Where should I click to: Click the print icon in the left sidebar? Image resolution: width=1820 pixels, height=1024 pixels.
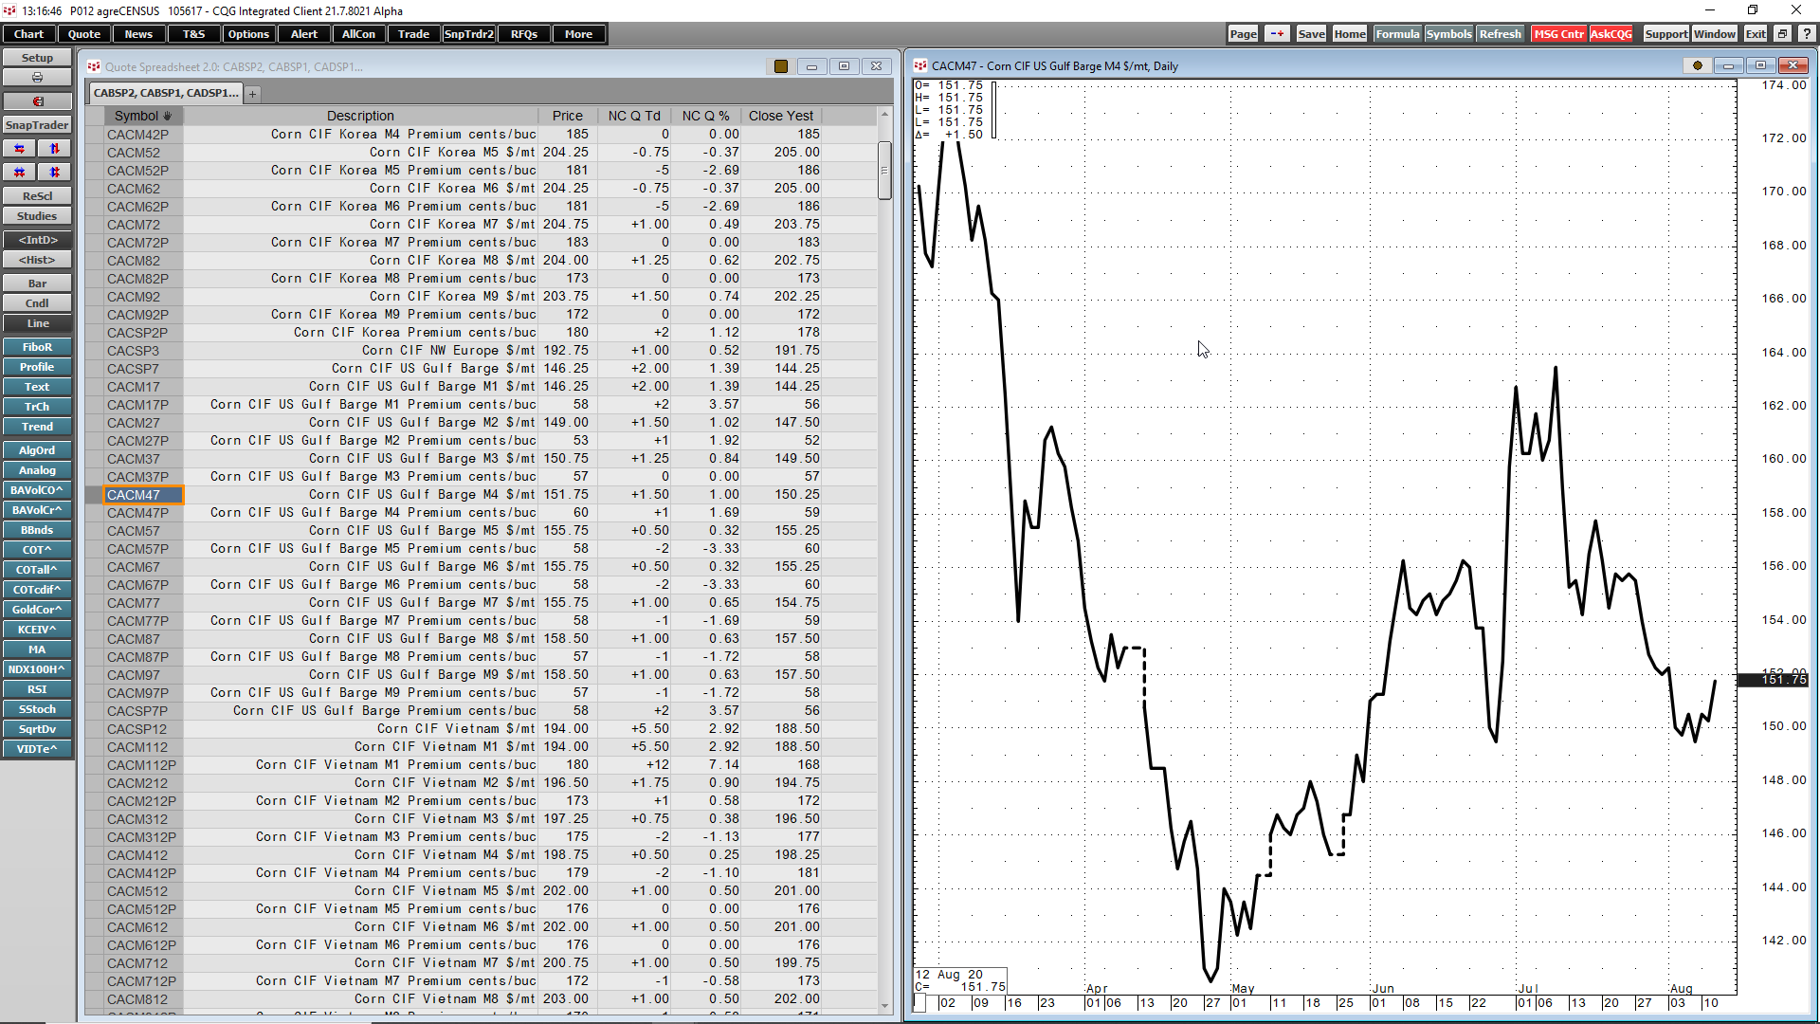pyautogui.click(x=36, y=77)
